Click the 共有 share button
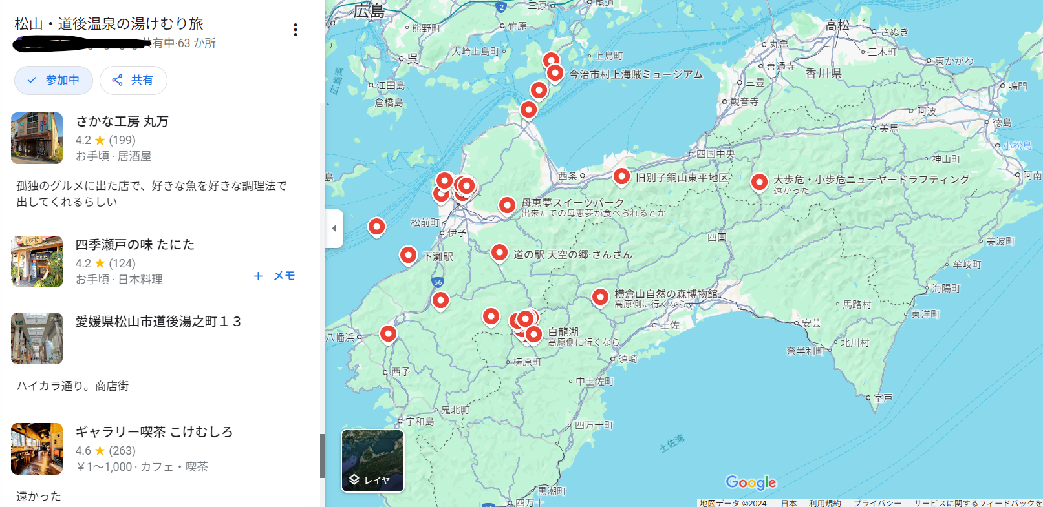1043x507 pixels. 133,80
